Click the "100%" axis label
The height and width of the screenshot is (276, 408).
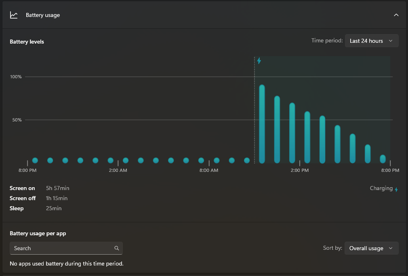click(x=16, y=77)
